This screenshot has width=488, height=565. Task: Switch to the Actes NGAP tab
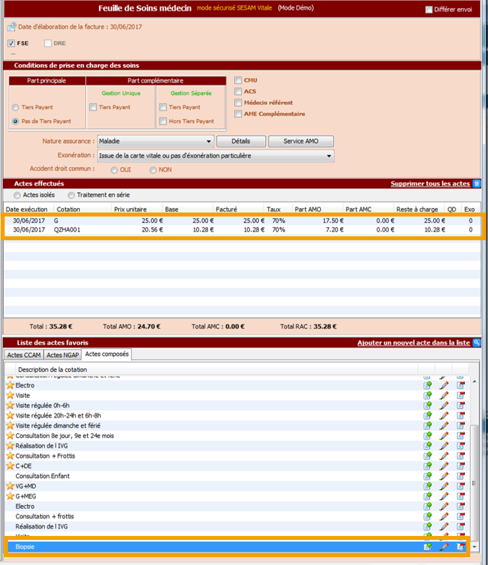(x=63, y=355)
